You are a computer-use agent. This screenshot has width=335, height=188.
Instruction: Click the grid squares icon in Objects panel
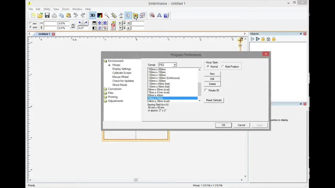coord(258,39)
